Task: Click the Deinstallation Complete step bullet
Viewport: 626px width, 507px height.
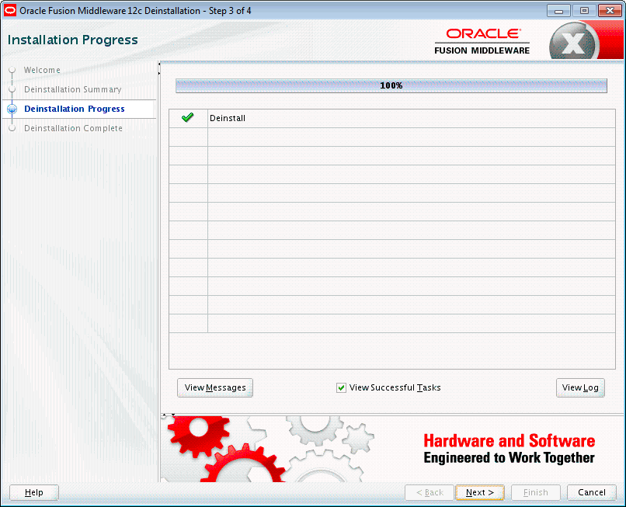Action: tap(12, 128)
